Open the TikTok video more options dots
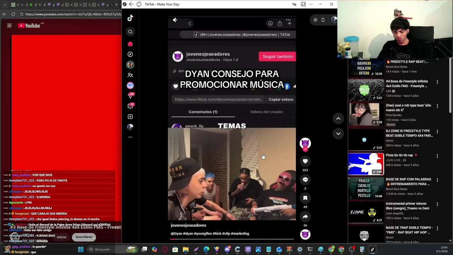453x255 pixels. [288, 20]
